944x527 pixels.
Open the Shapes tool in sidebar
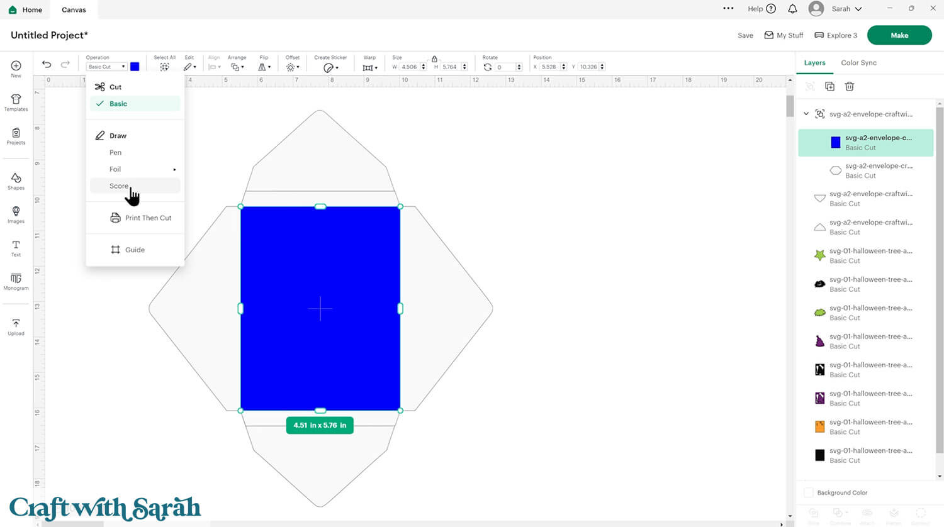[x=16, y=181]
